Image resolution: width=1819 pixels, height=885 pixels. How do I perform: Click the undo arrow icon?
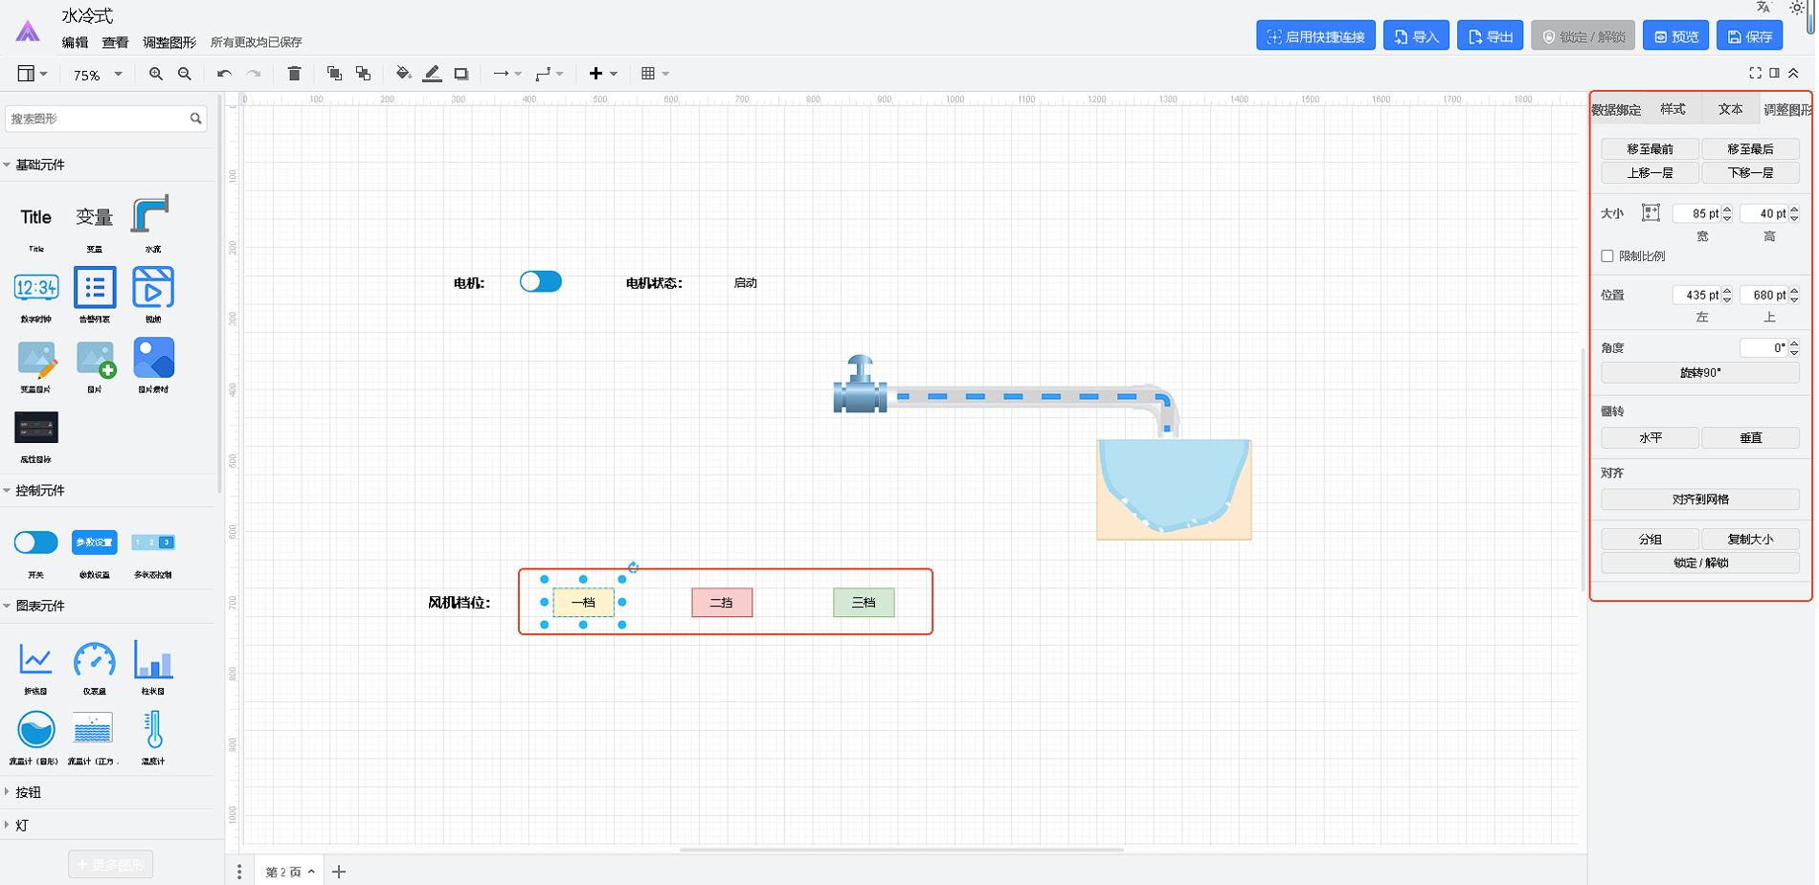[x=224, y=74]
